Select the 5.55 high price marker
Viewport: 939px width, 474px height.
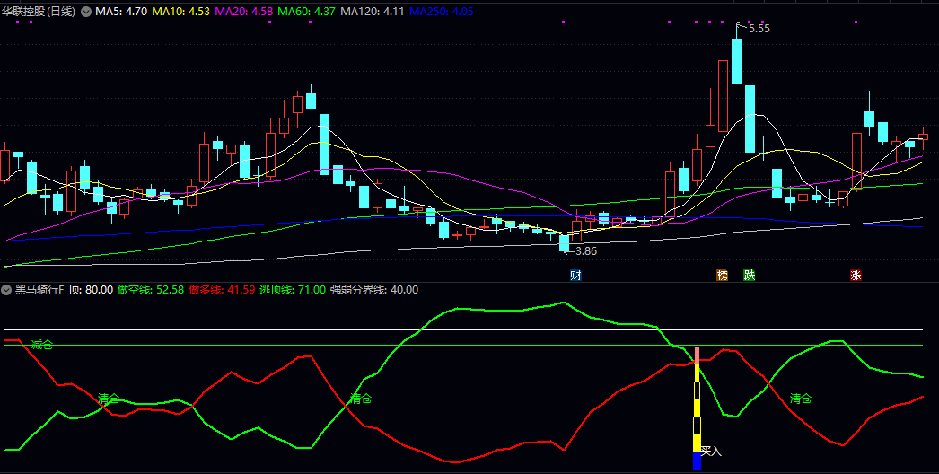(x=756, y=29)
